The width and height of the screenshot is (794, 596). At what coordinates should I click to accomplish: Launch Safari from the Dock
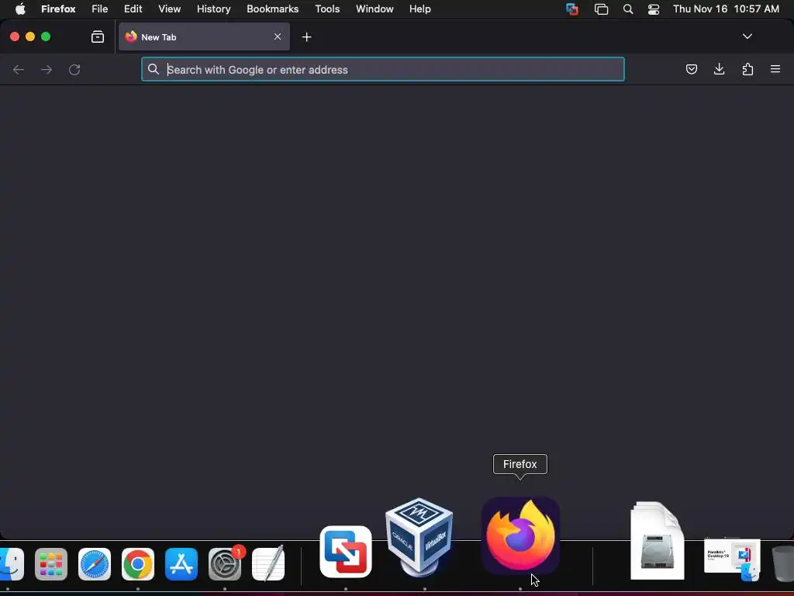[95, 563]
